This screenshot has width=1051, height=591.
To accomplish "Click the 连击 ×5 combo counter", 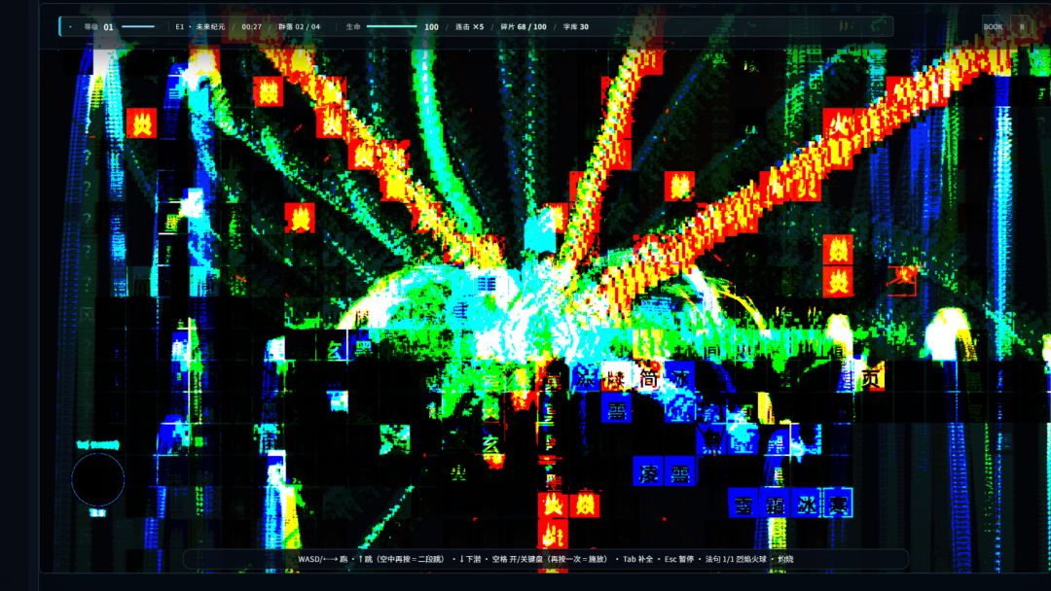I will [x=469, y=27].
